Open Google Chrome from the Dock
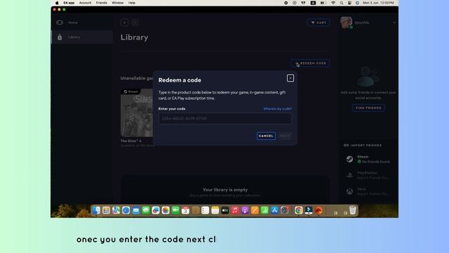 (x=299, y=210)
